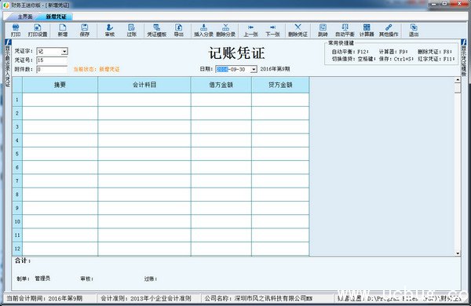Click status bar 会计准则: 2013年小企业会计准则

[x=146, y=298]
